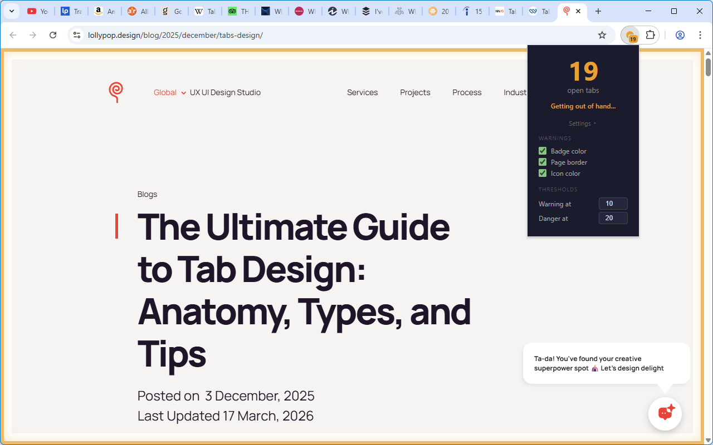Select the blue 'i' icon '15' tab

pyautogui.click(x=472, y=11)
